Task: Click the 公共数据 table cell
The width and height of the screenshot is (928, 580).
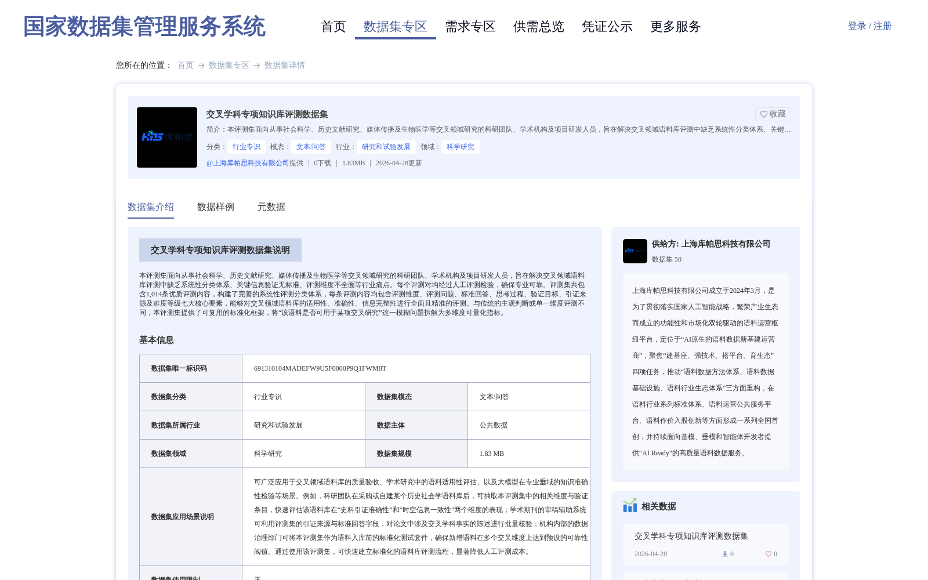Action: (494, 425)
